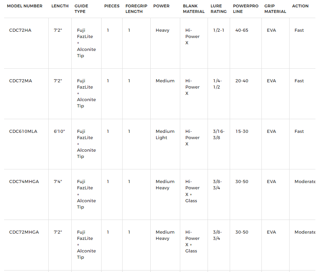Click the 3/16-3/8 lure rating cell
Image resolution: width=332 pixels, height=272 pixels.
tap(219, 134)
